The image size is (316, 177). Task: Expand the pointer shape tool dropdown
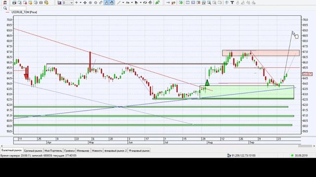(x=141, y=2)
